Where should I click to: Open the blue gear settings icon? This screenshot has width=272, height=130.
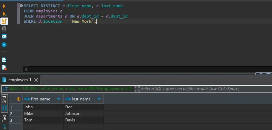4,45
